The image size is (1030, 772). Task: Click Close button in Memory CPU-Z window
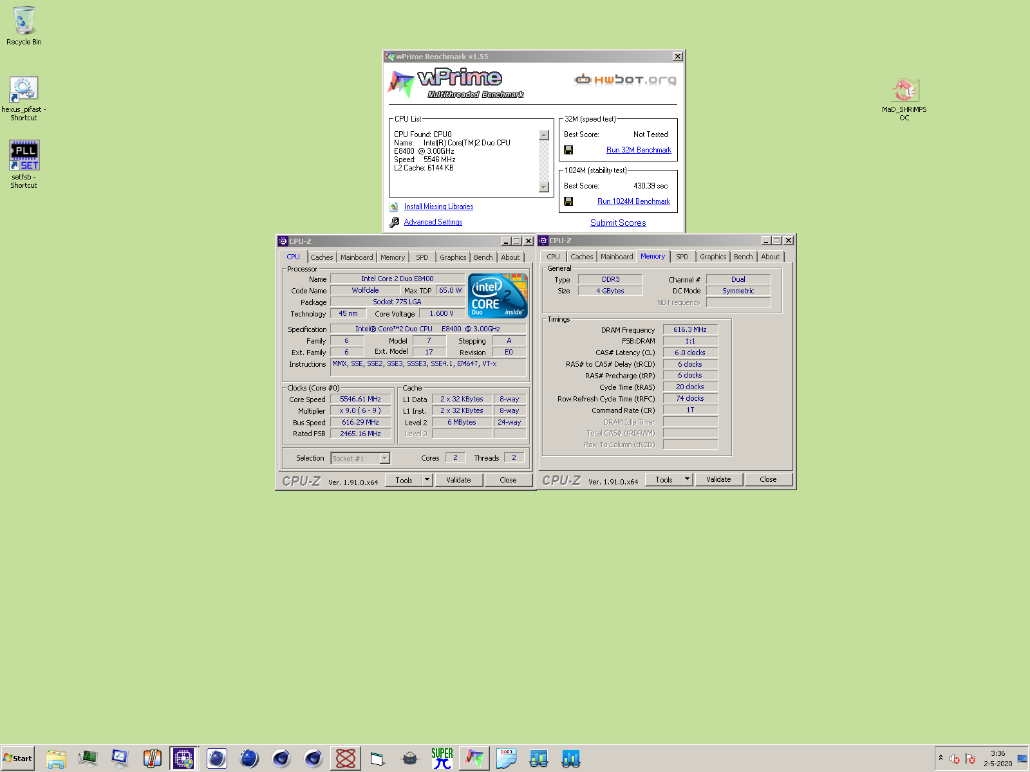768,479
